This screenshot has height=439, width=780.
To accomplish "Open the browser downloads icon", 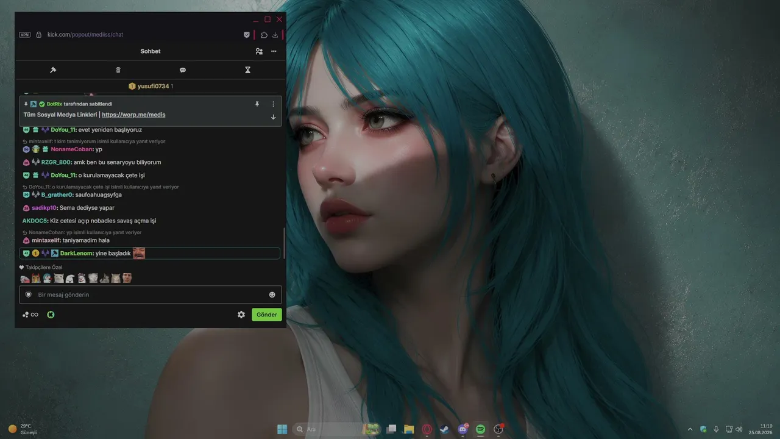I will tap(275, 35).
